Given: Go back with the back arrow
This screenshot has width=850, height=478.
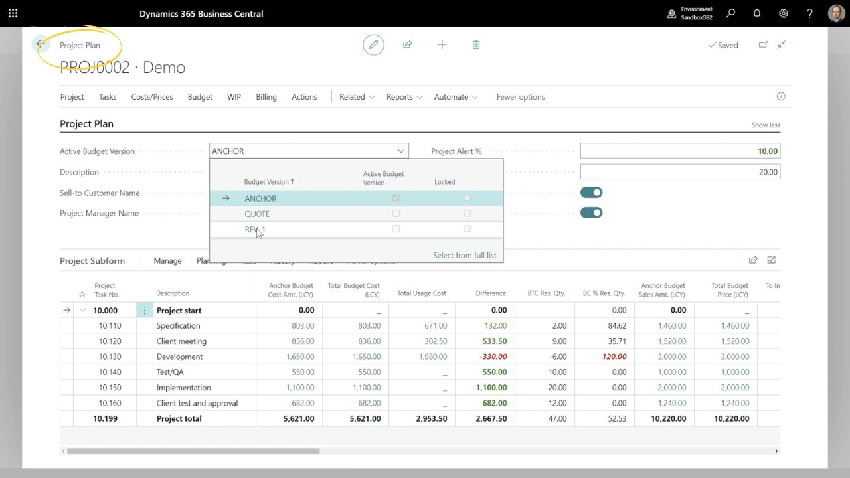Looking at the screenshot, I should [41, 44].
